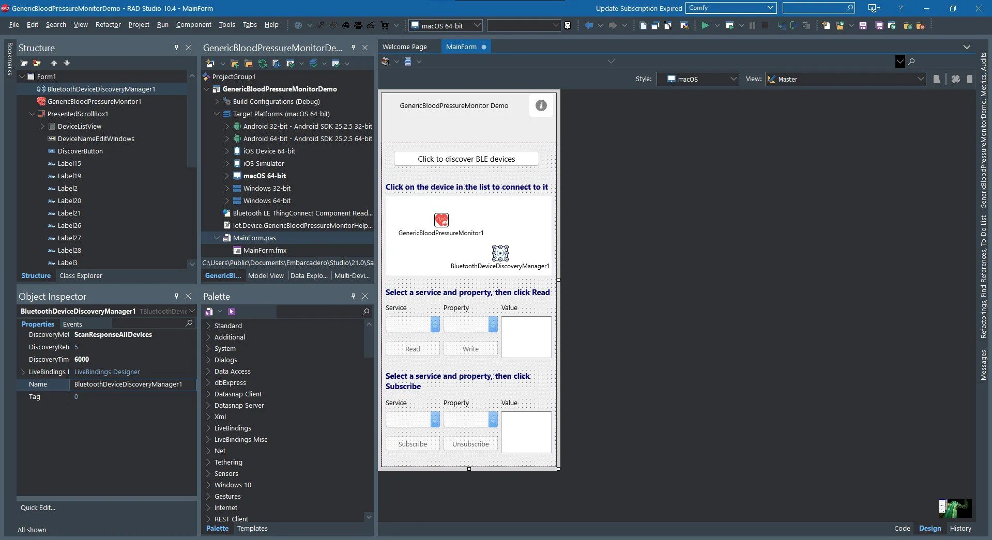Pin the Object Inspector panel
The height and width of the screenshot is (540, 992).
pyautogui.click(x=176, y=296)
